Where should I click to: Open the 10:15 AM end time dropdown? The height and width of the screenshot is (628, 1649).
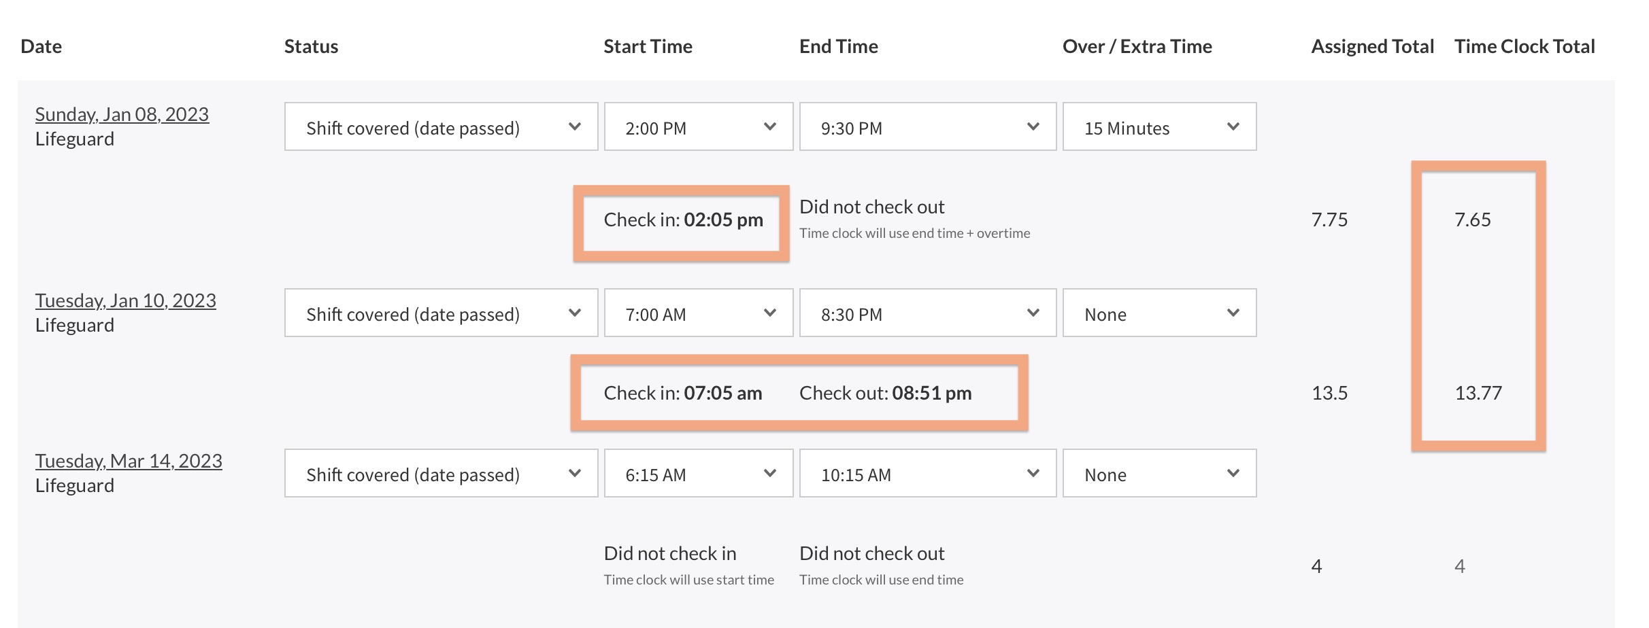point(927,474)
